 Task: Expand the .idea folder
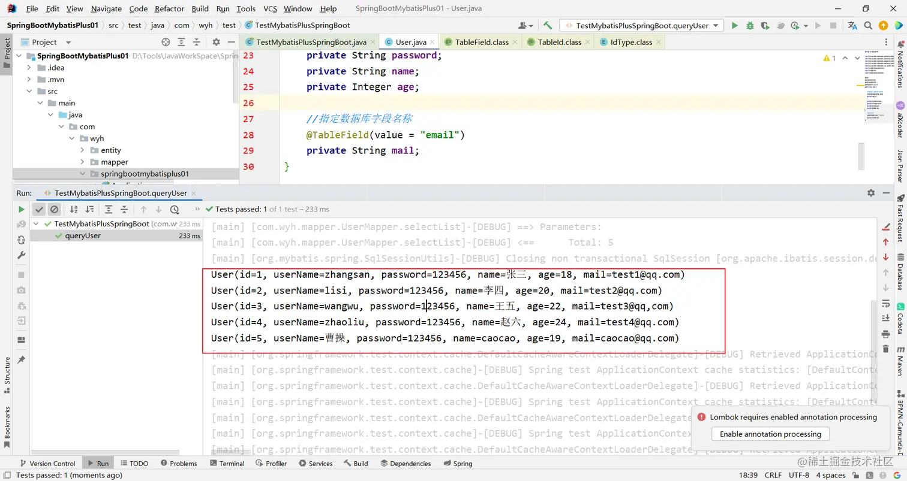point(29,68)
